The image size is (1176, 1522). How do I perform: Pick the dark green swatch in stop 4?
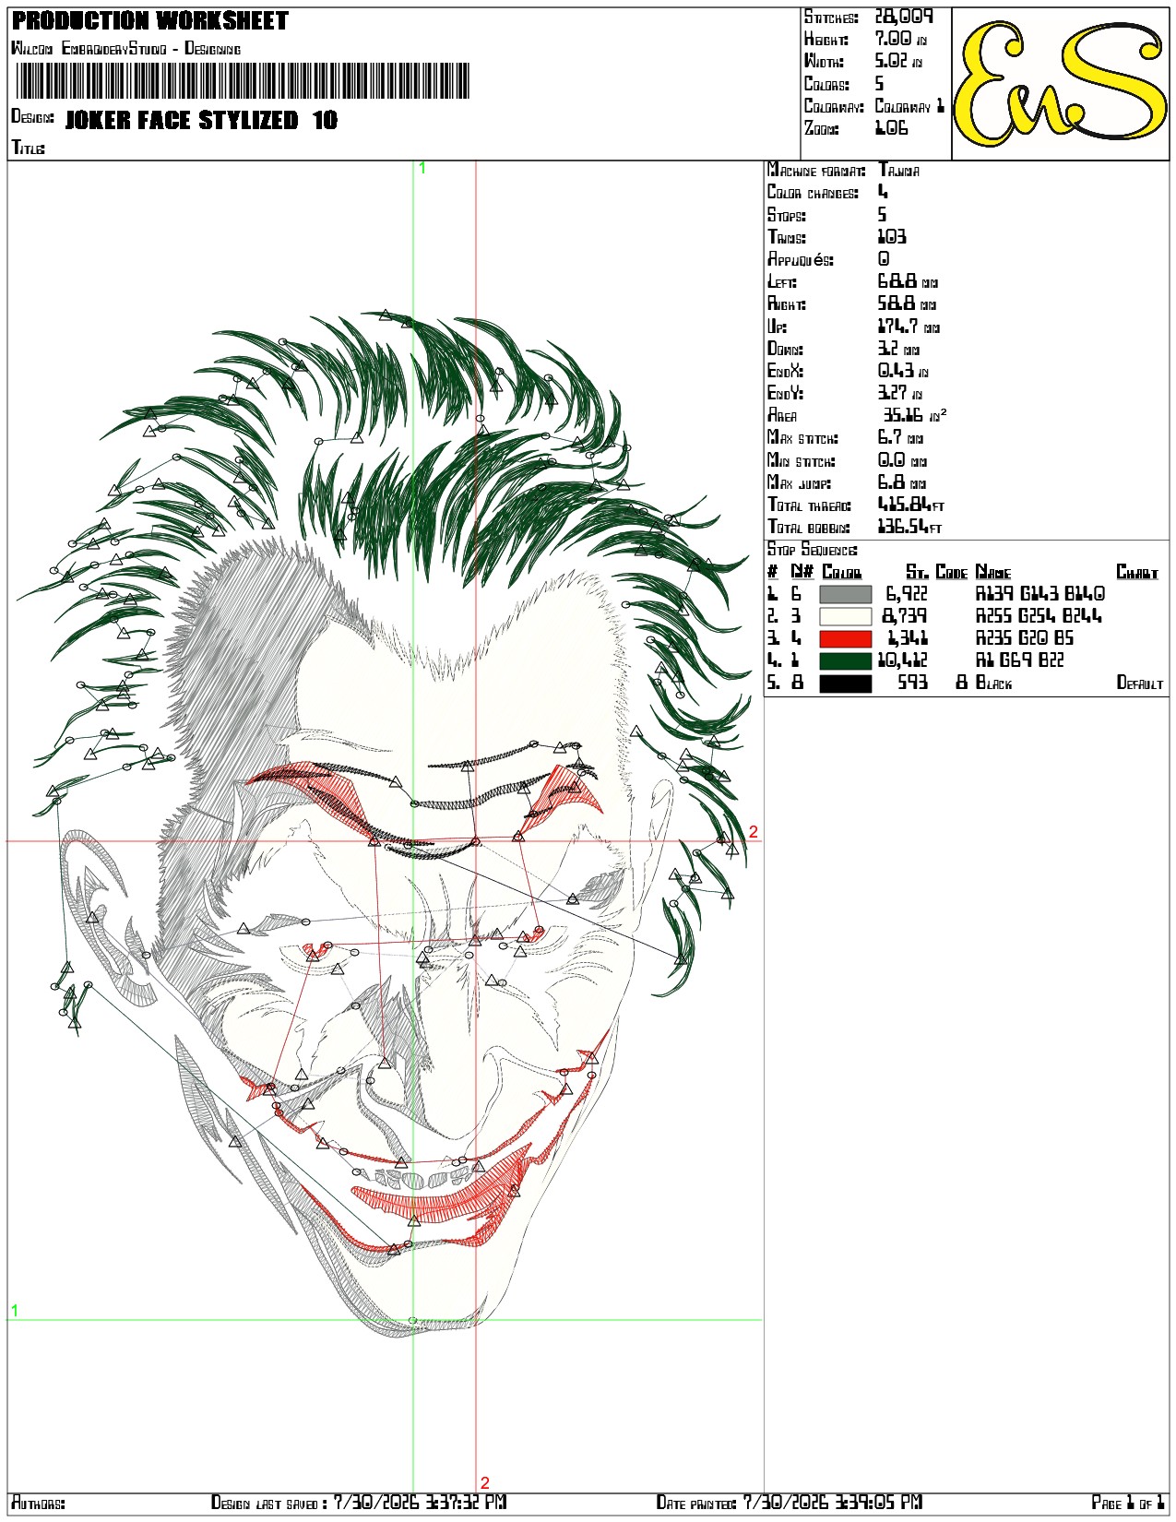click(x=845, y=661)
